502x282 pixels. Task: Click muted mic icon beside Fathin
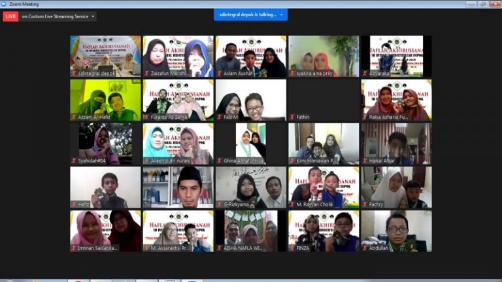click(x=292, y=117)
